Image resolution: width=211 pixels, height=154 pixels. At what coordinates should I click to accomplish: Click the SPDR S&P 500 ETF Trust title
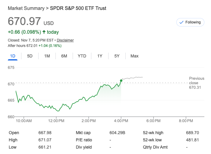(78, 8)
